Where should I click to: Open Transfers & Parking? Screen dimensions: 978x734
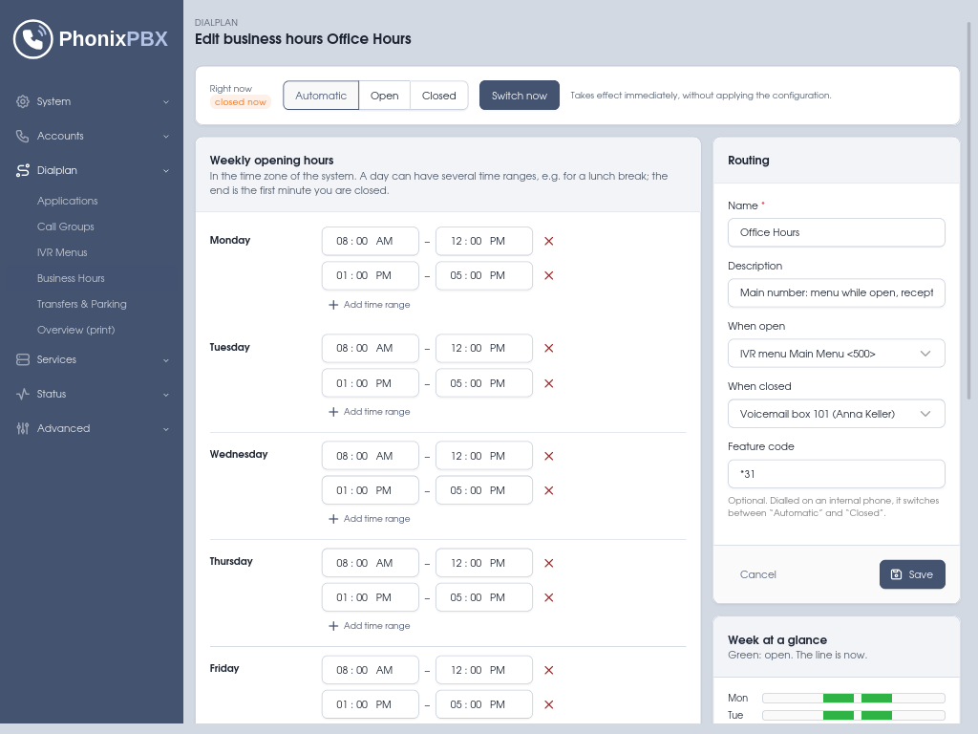pos(82,304)
